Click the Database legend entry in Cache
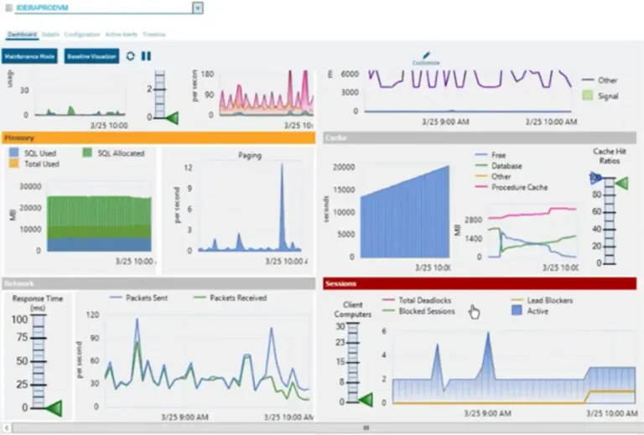Screen dimensions: 644x435 [499, 166]
